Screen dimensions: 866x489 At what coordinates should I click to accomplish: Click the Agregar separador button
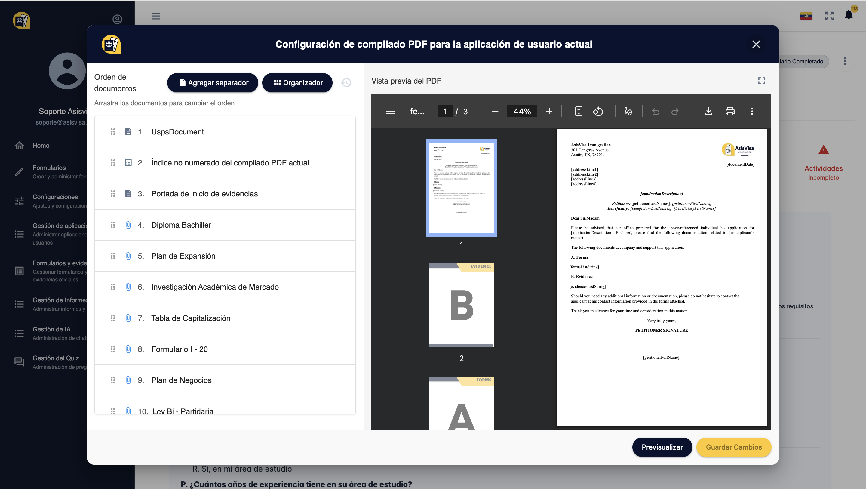coord(213,83)
